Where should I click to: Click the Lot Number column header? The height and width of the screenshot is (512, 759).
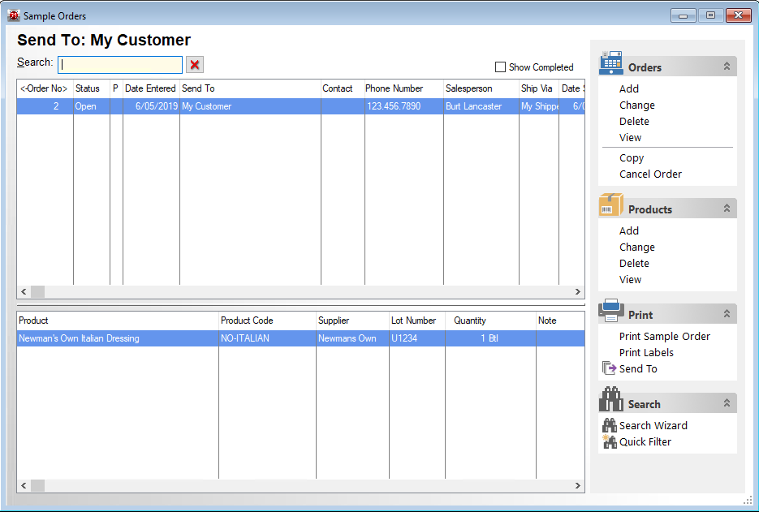click(416, 321)
